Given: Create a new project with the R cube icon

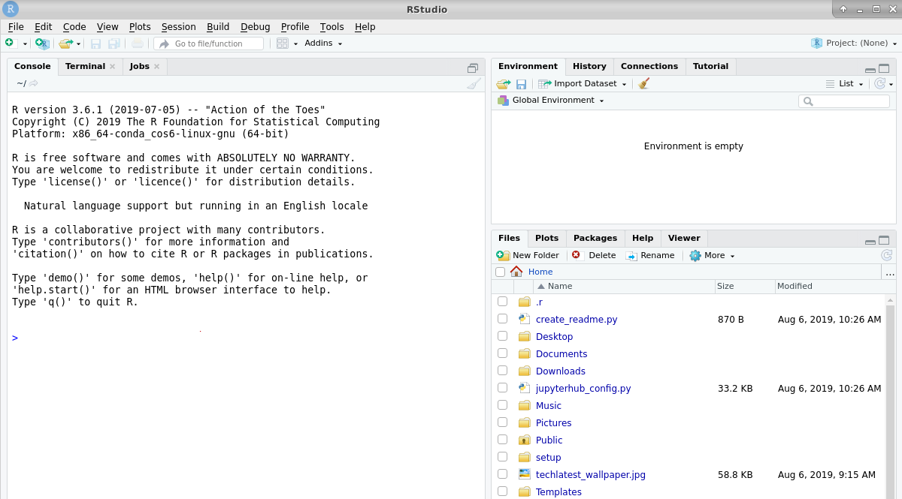Looking at the screenshot, I should click(x=42, y=44).
